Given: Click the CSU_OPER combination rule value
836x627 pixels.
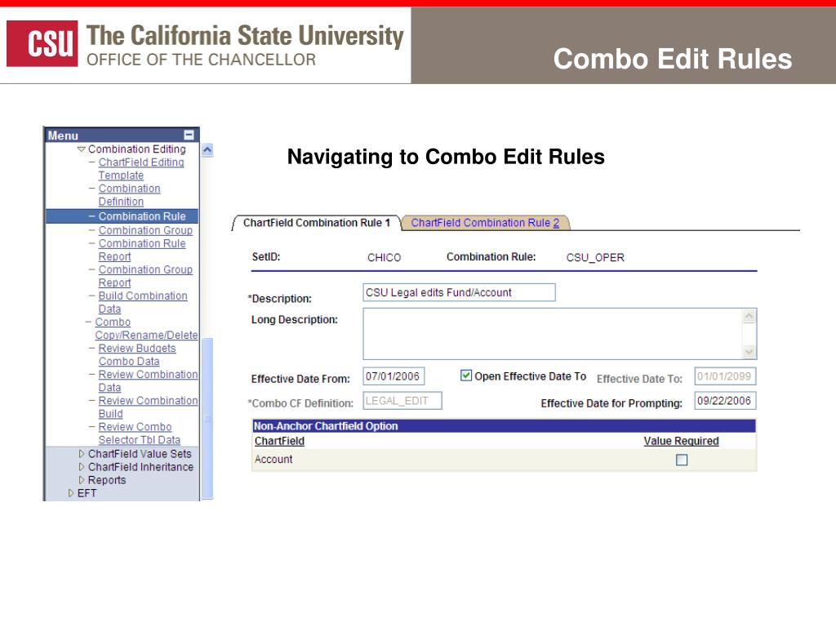Looking at the screenshot, I should pos(595,257).
